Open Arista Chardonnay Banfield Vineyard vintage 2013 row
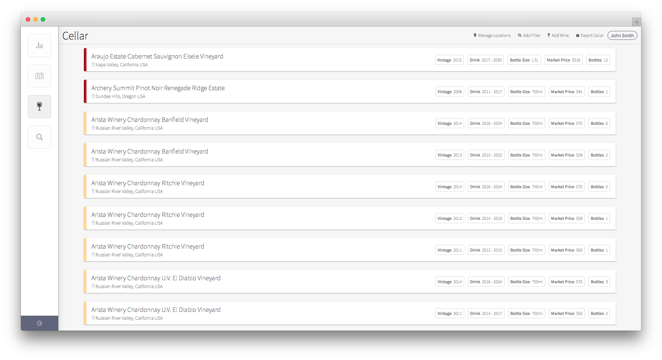This screenshot has width=662, height=360. [350, 155]
